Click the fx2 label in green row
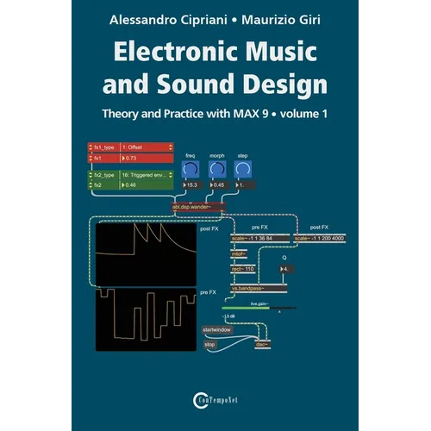431x431 pixels. [x=97, y=185]
